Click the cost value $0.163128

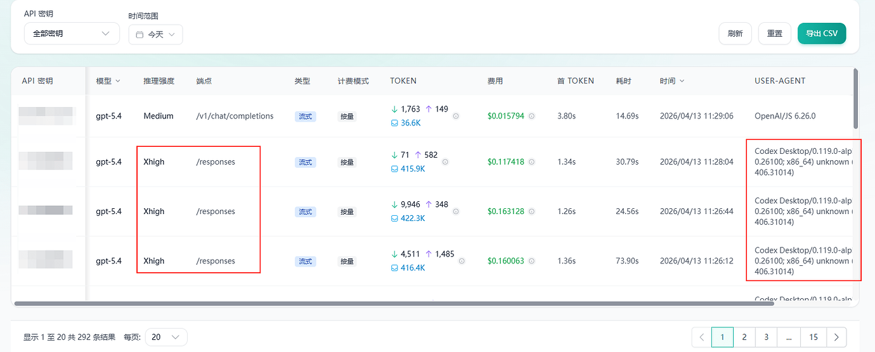506,211
